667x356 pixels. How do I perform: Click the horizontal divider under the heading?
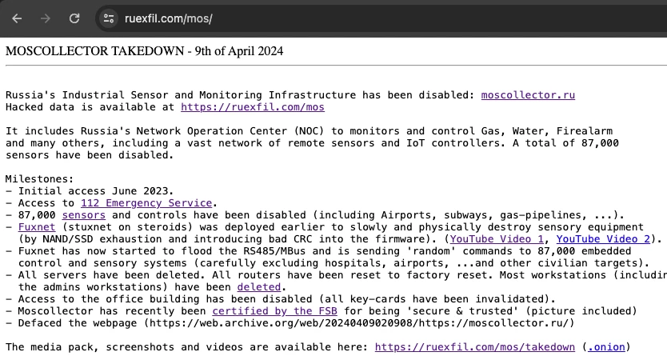click(x=333, y=65)
